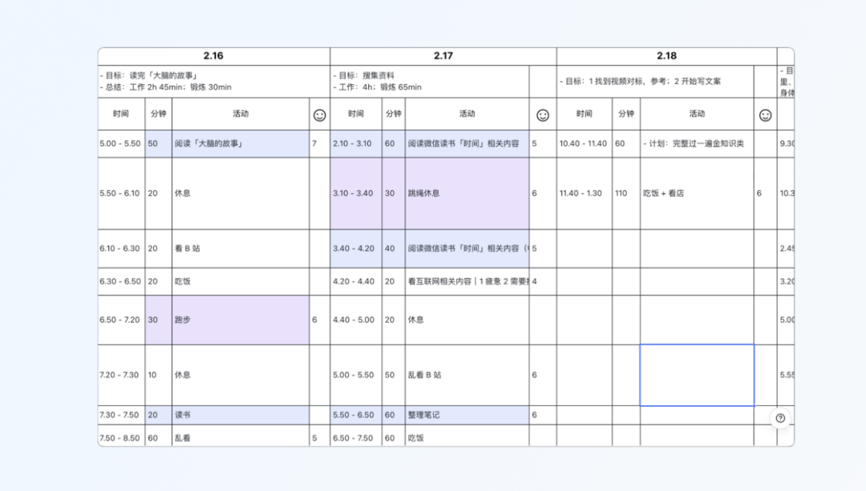Click the 10 minutes cell in 7.20 - 7.30 row
Viewport: 866px width, 491px height.
click(x=159, y=375)
